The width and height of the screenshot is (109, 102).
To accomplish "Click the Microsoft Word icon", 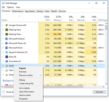I will (x=7, y=48).
